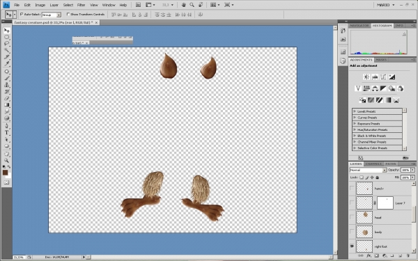Add a Curves adjustment
This screenshot has height=261, width=418.
(x=383, y=77)
